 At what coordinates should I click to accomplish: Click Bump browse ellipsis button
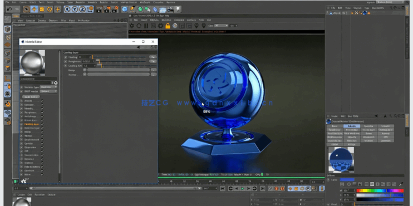[154, 70]
